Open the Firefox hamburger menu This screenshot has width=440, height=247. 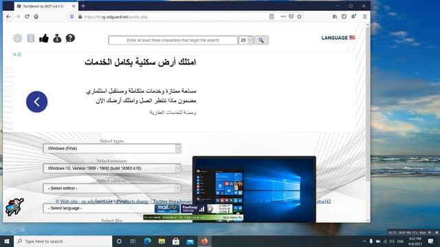tap(365, 16)
